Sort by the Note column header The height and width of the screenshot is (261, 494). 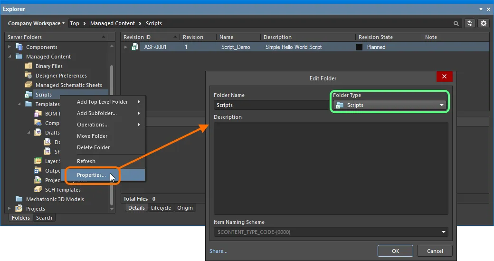click(x=455, y=37)
